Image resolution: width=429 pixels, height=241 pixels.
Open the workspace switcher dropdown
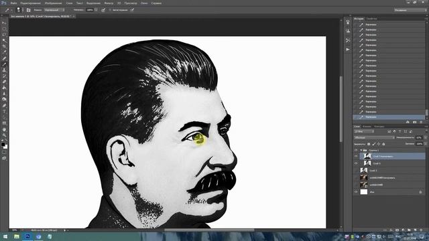pyautogui.click(x=410, y=10)
